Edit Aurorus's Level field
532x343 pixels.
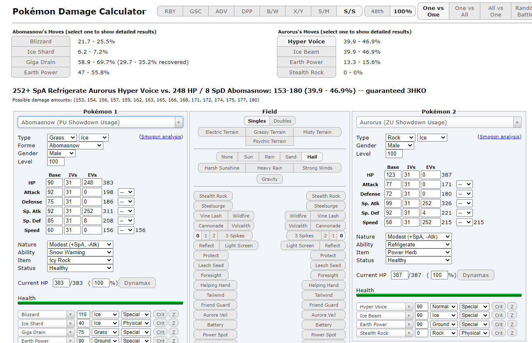click(x=394, y=154)
